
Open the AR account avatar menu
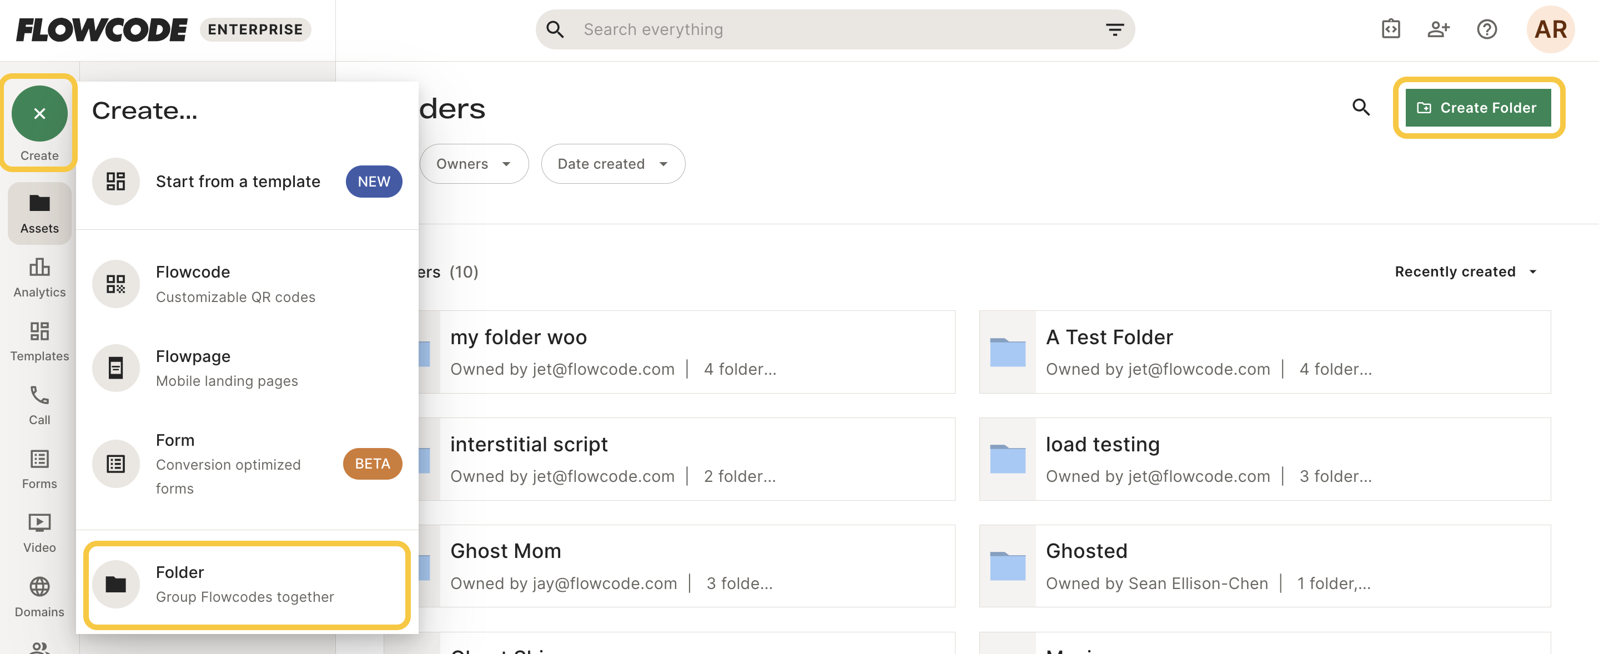[x=1550, y=29]
